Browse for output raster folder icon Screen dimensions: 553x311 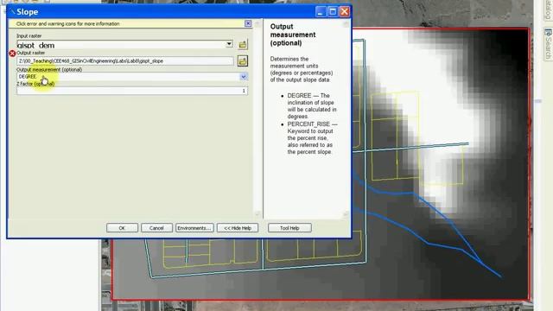pyautogui.click(x=243, y=61)
